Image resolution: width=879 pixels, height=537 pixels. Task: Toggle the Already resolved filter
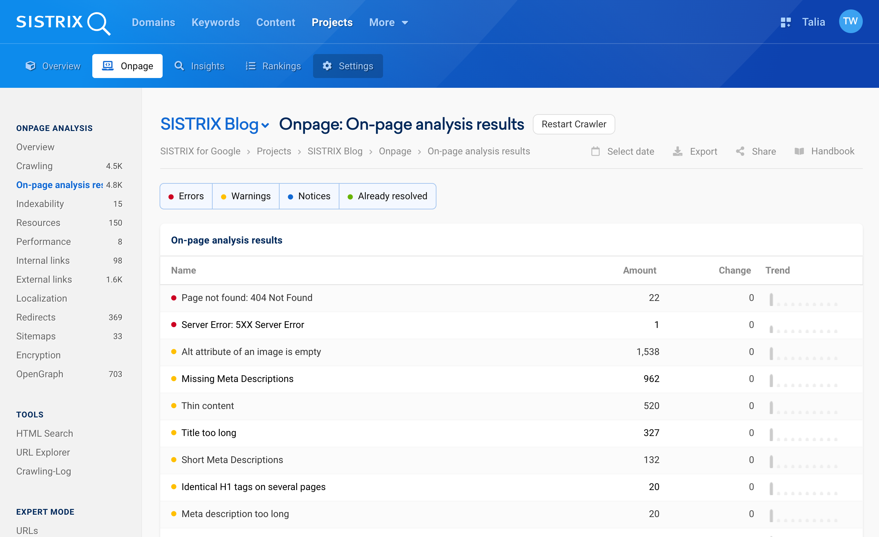pos(387,196)
